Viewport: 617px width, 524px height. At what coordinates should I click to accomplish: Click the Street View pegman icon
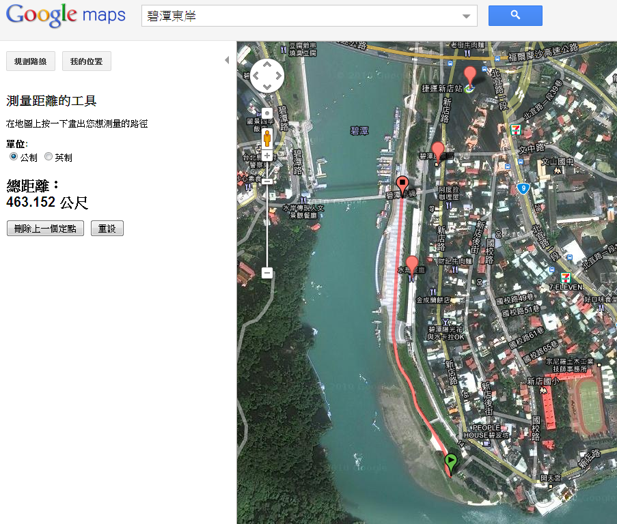click(267, 138)
